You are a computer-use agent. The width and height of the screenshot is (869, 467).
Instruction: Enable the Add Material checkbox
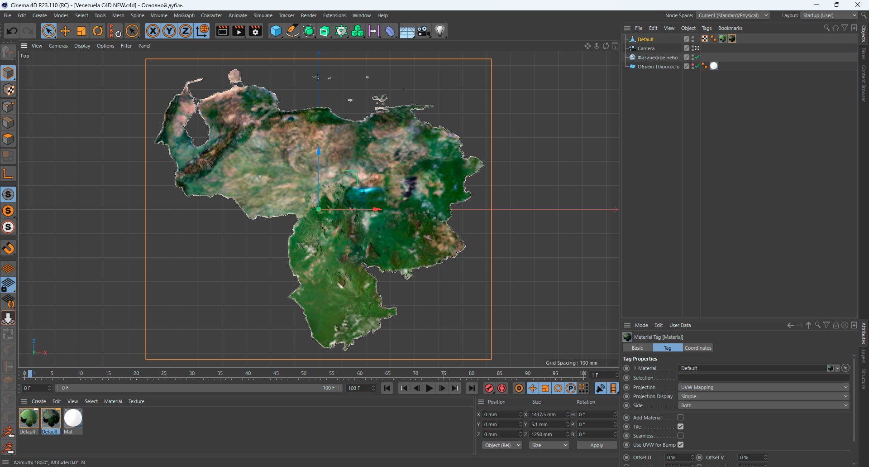(x=680, y=418)
